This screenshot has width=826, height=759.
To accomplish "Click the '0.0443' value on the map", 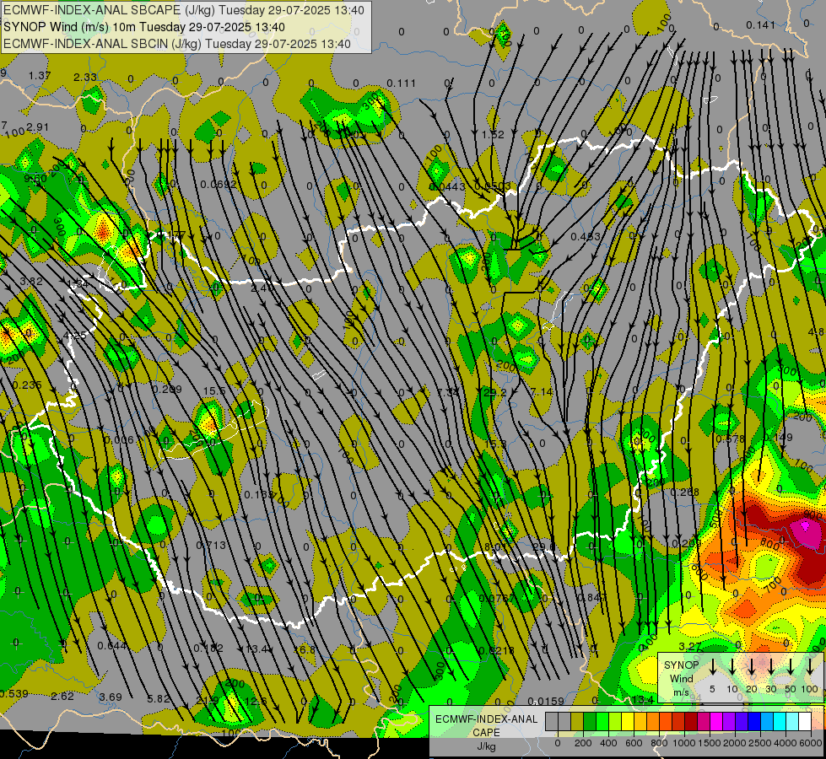I will pos(447,186).
